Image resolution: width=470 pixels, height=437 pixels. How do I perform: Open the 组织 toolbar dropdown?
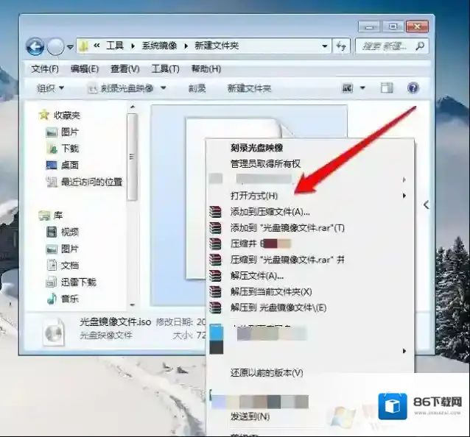click(50, 88)
